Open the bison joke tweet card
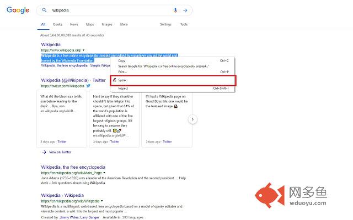The width and height of the screenshot is (353, 220). [x=62, y=119]
